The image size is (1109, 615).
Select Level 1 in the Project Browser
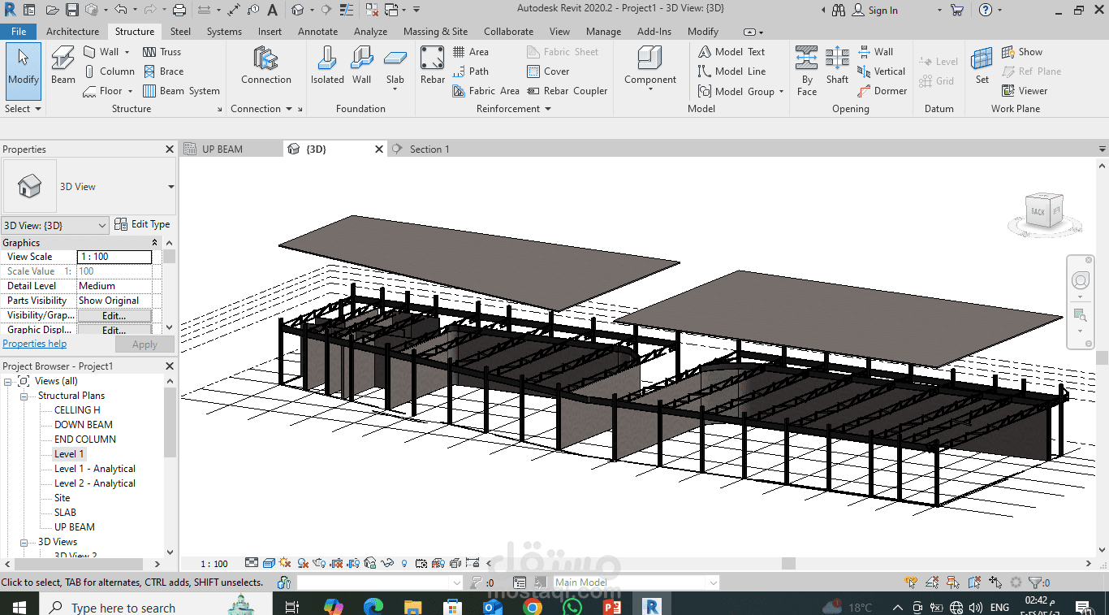point(68,453)
